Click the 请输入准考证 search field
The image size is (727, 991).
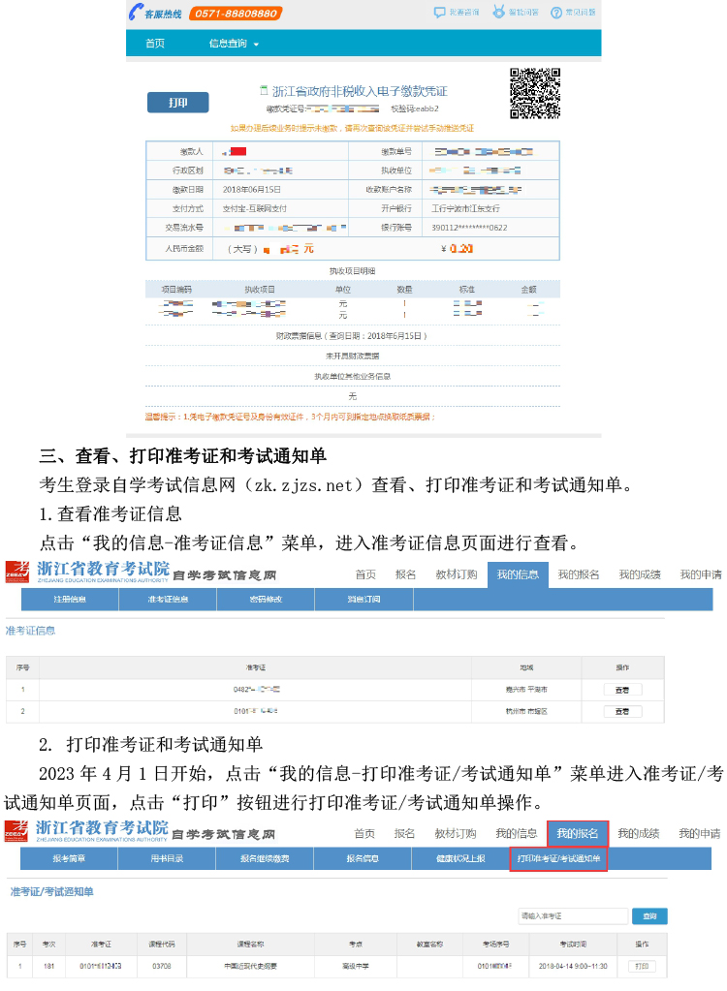[x=574, y=915]
